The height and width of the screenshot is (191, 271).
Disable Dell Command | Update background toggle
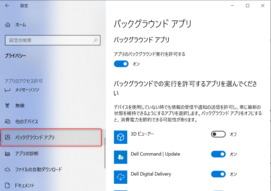point(218,154)
